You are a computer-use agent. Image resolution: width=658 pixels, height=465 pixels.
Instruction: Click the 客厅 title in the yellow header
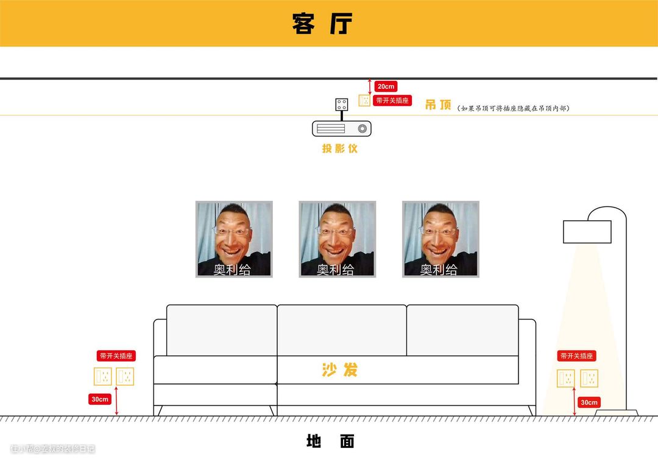point(322,24)
